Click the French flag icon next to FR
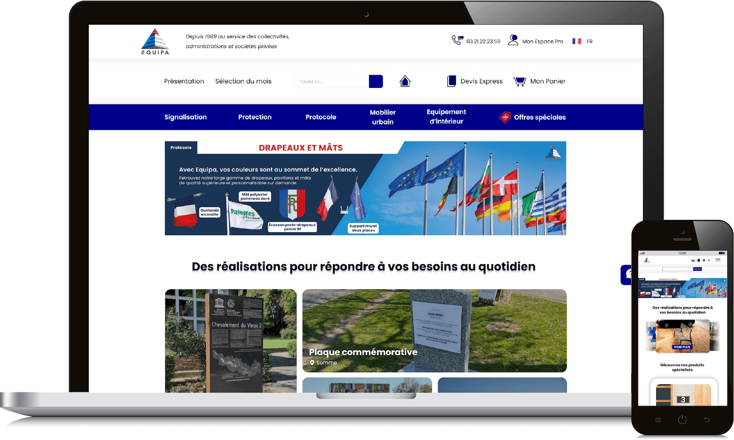 click(x=577, y=41)
